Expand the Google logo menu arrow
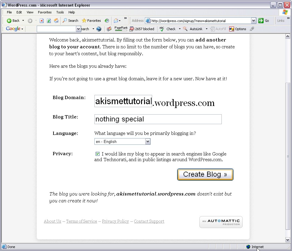 [22, 29]
